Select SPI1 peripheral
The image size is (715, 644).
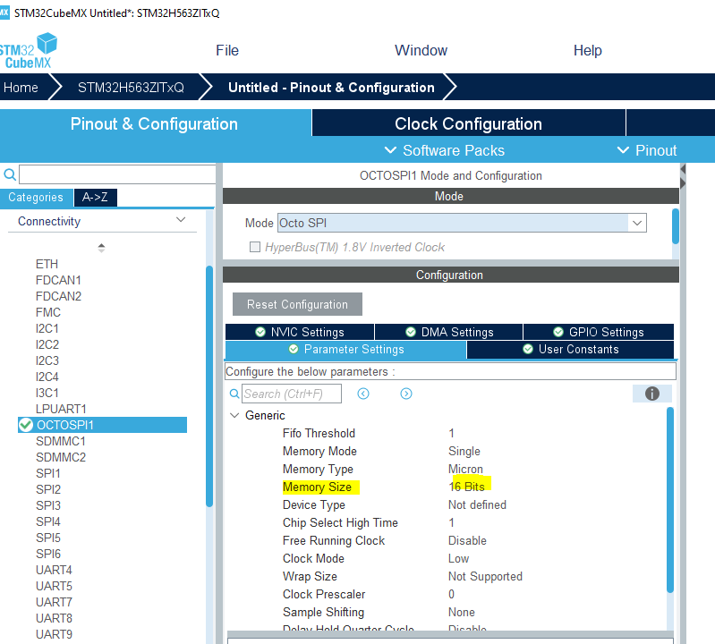(x=48, y=473)
